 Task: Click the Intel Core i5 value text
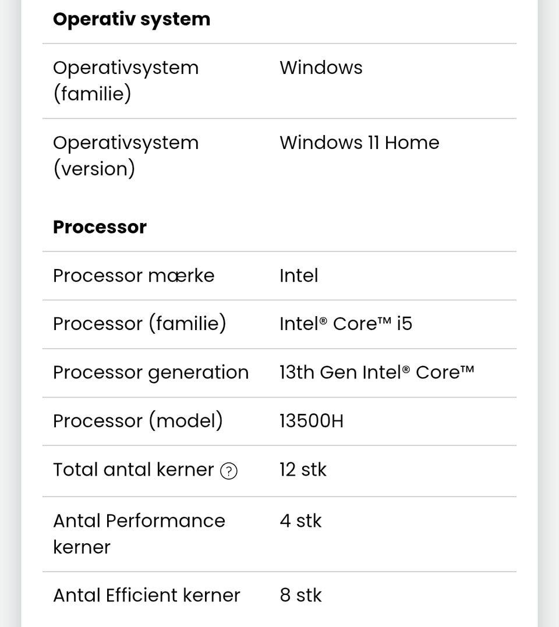point(345,324)
